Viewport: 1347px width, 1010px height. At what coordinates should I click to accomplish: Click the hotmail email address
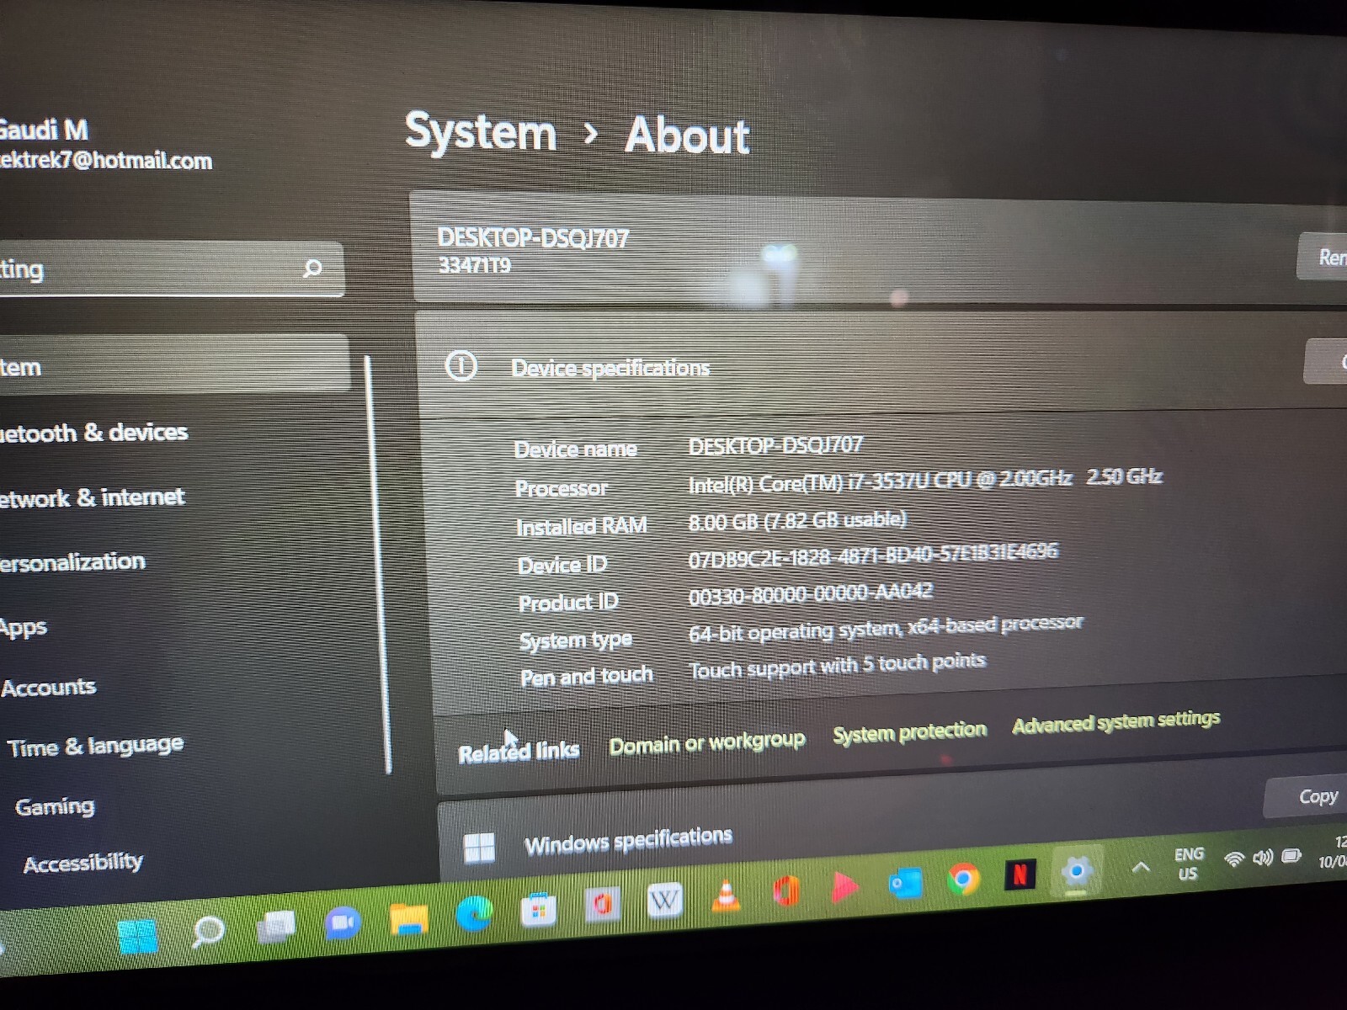pyautogui.click(x=105, y=160)
